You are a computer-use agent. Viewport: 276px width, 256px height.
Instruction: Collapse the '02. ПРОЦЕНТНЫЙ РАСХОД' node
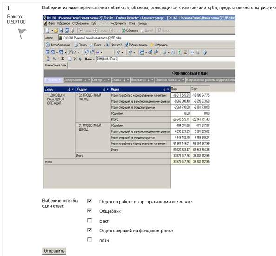pos(77,95)
